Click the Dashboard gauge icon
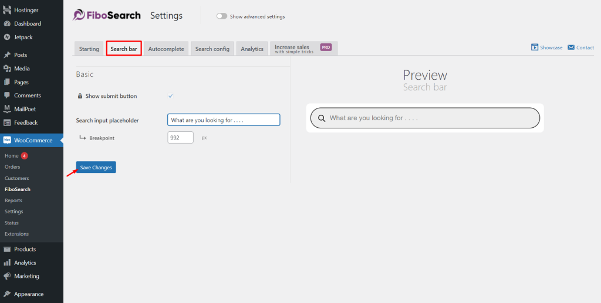The width and height of the screenshot is (601, 303). (x=7, y=23)
